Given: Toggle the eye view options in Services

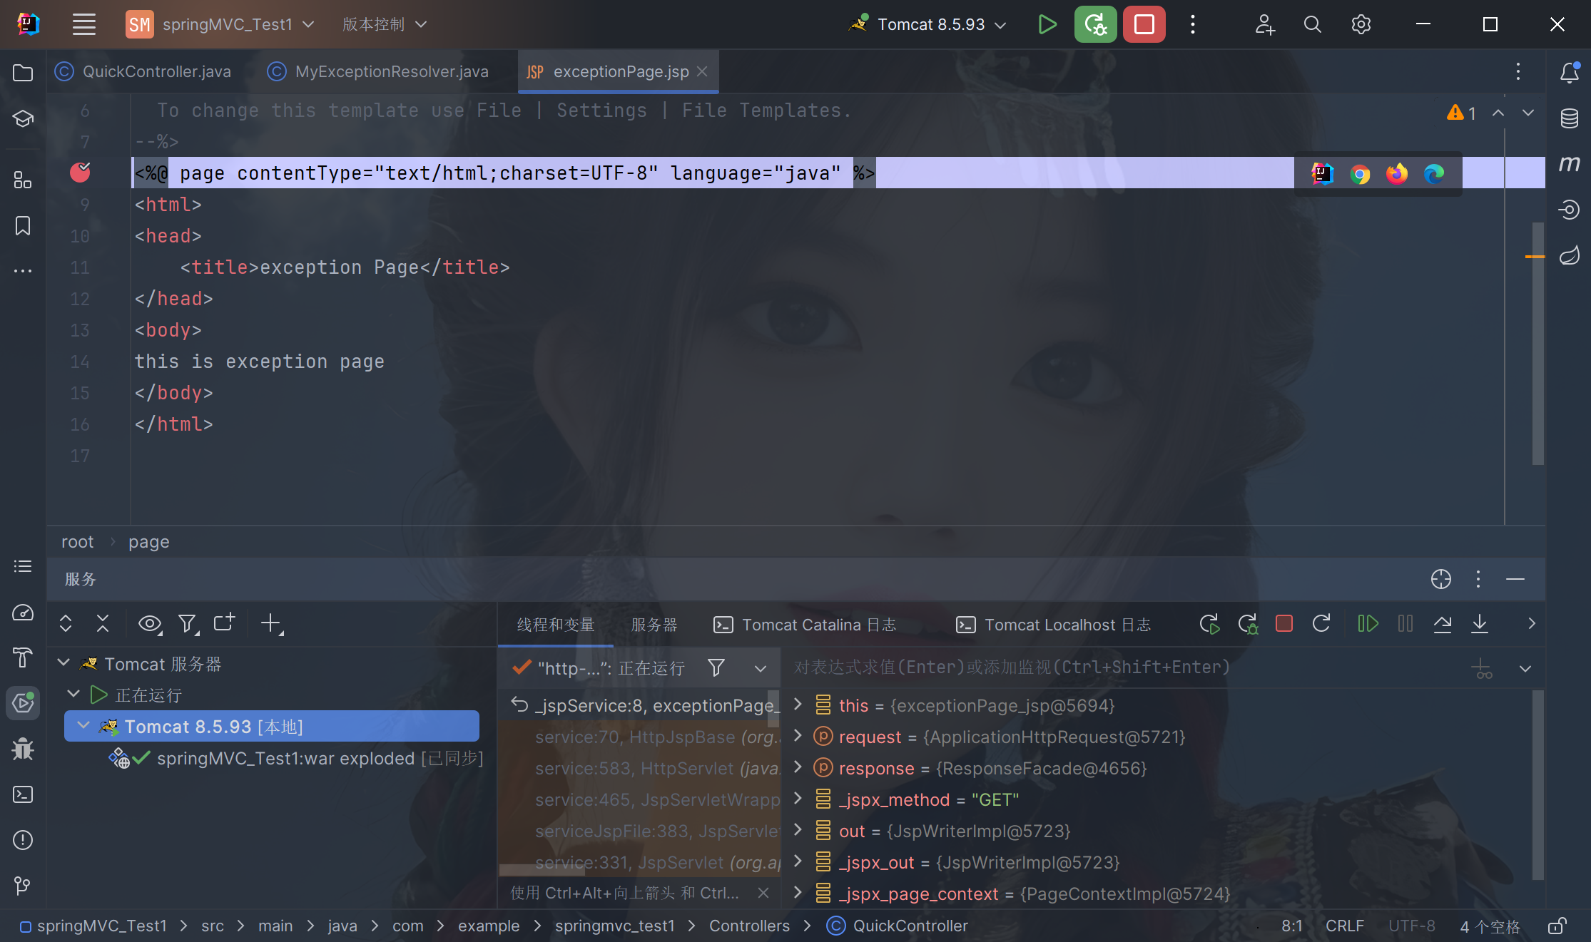Looking at the screenshot, I should (150, 624).
